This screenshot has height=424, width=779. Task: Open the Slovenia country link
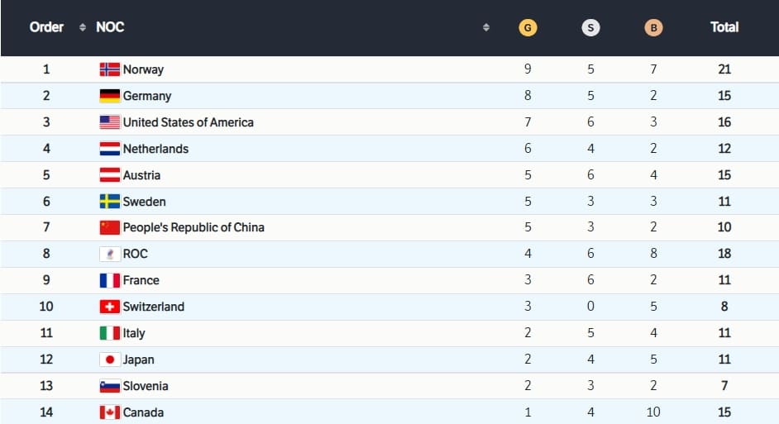point(146,386)
